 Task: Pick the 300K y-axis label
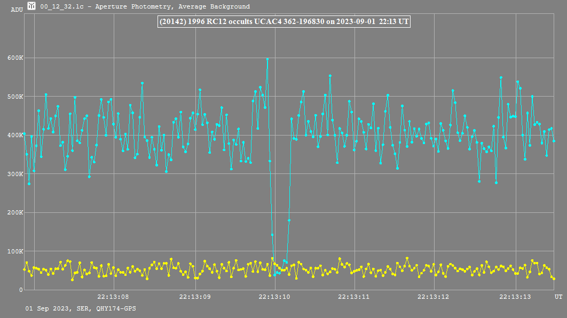[13, 174]
